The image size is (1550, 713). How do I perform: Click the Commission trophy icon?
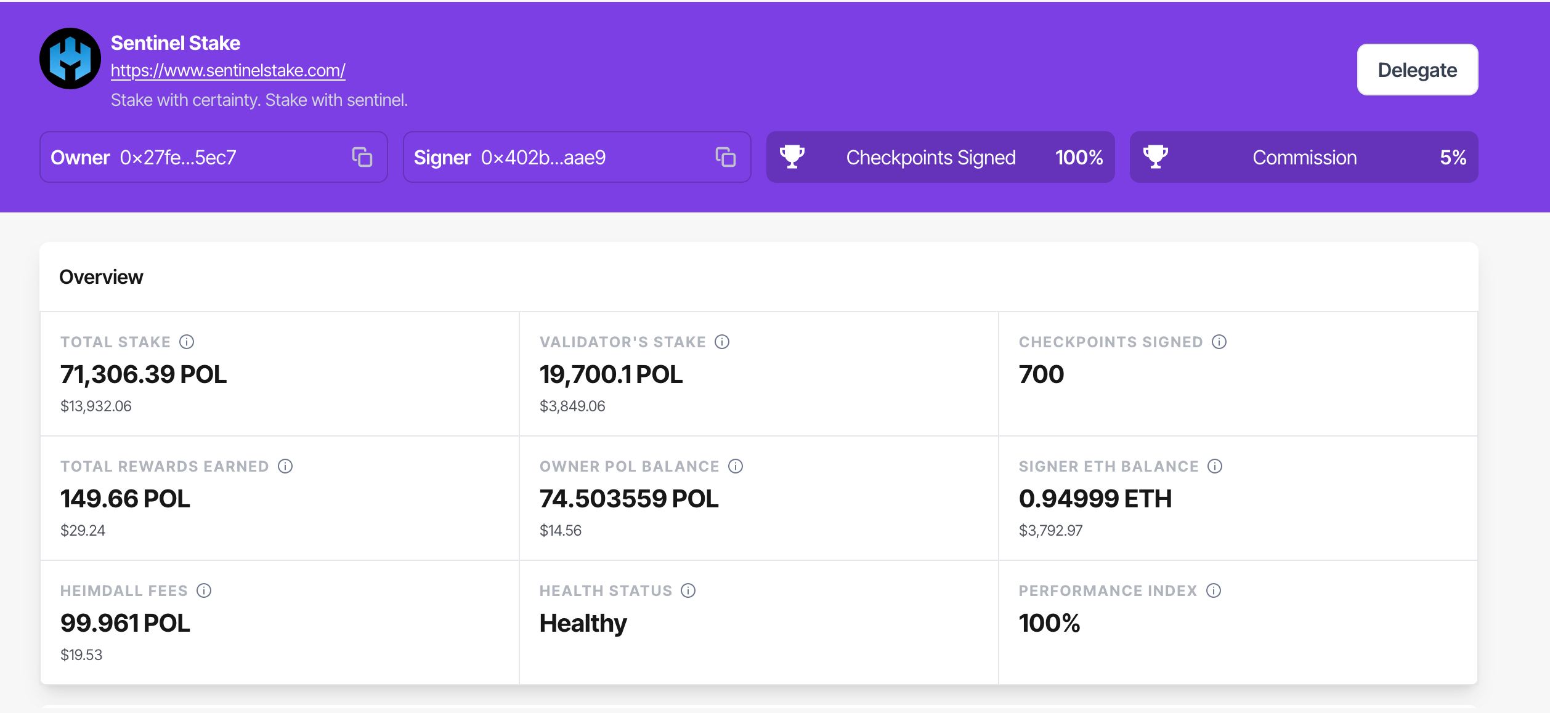point(1156,157)
